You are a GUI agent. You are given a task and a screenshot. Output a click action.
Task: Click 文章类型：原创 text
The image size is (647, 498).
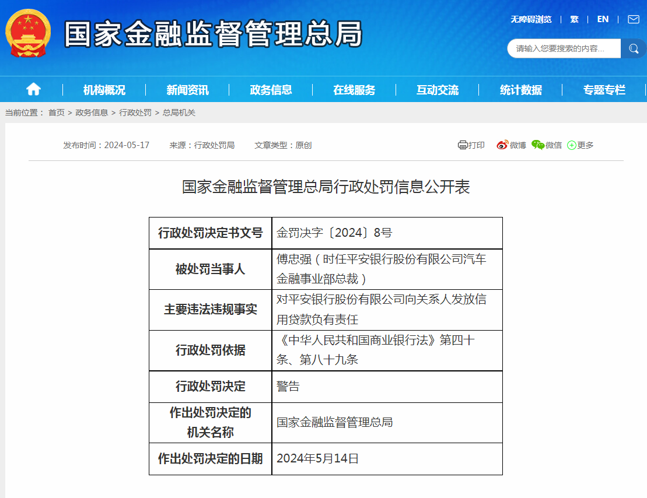[283, 145]
